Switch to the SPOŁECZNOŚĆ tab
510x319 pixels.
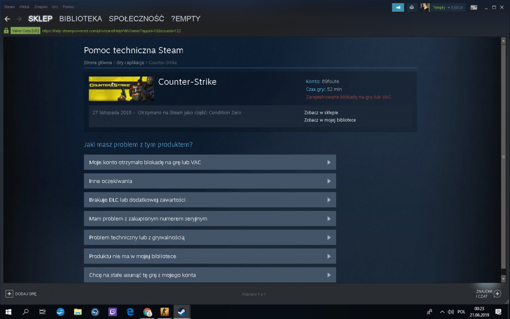(x=136, y=18)
